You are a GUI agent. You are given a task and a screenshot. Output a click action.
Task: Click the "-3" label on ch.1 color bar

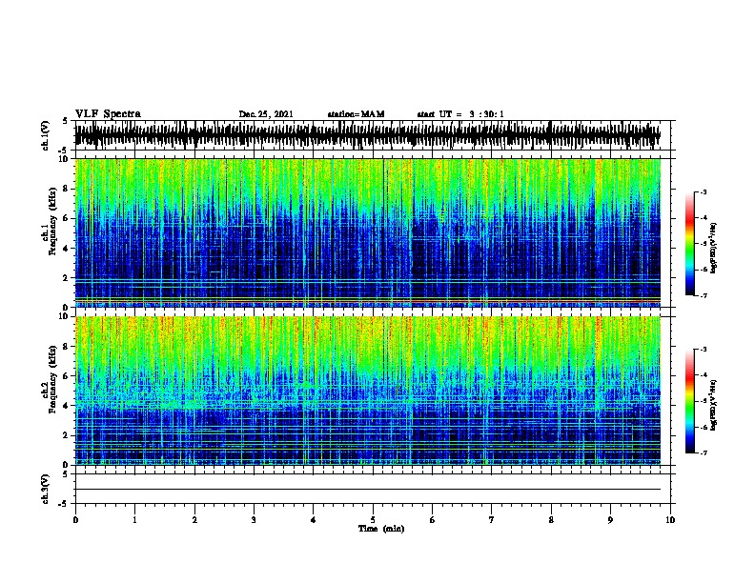point(703,191)
